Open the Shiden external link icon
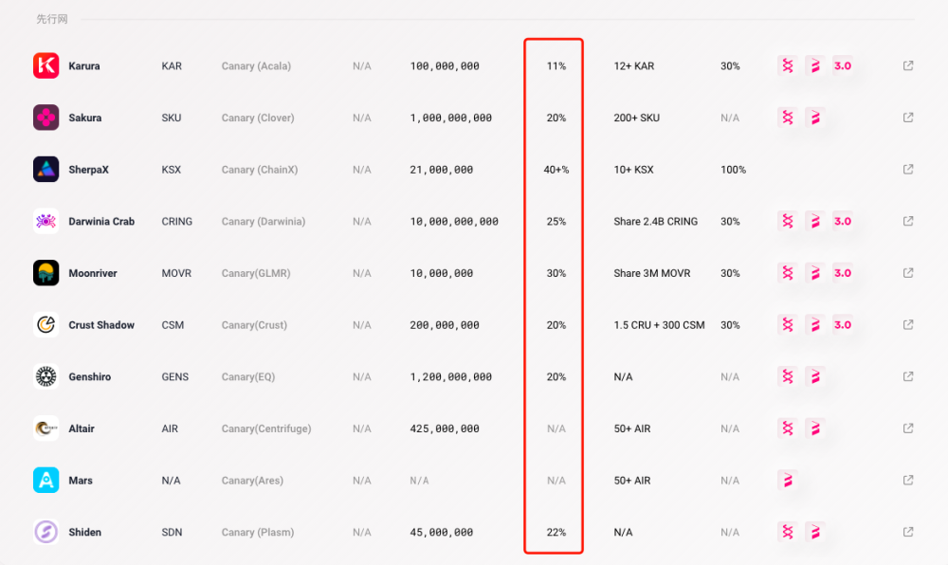The width and height of the screenshot is (948, 565). click(908, 532)
